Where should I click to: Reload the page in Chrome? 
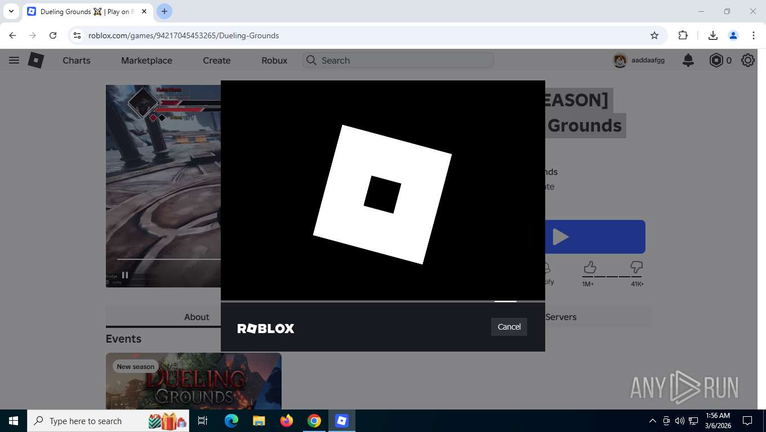[x=53, y=35]
